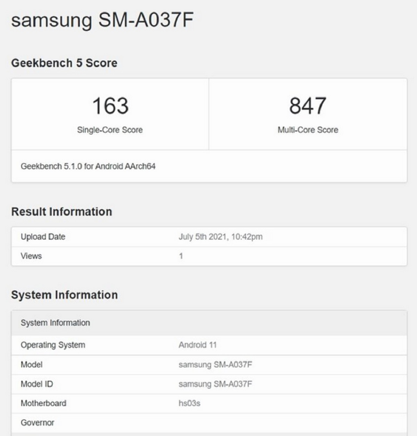The height and width of the screenshot is (436, 417).
Task: Click the date 'July 5th 2021, 10:42pm'
Action: (221, 237)
